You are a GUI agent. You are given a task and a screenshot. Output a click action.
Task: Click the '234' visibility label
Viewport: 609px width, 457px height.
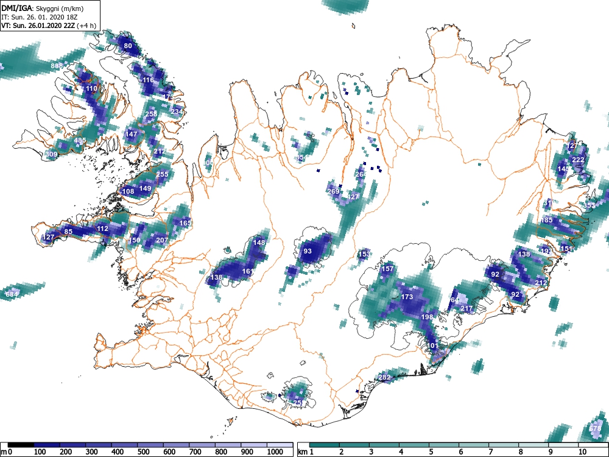(x=177, y=112)
